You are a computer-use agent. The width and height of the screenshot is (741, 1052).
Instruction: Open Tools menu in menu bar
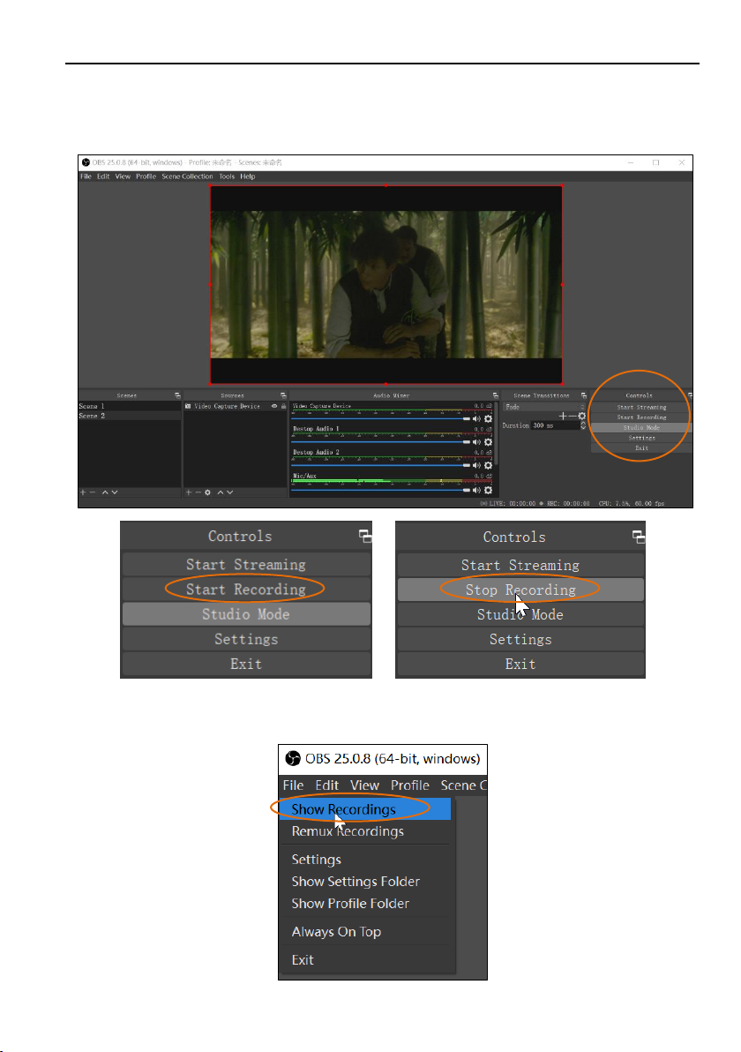(227, 177)
